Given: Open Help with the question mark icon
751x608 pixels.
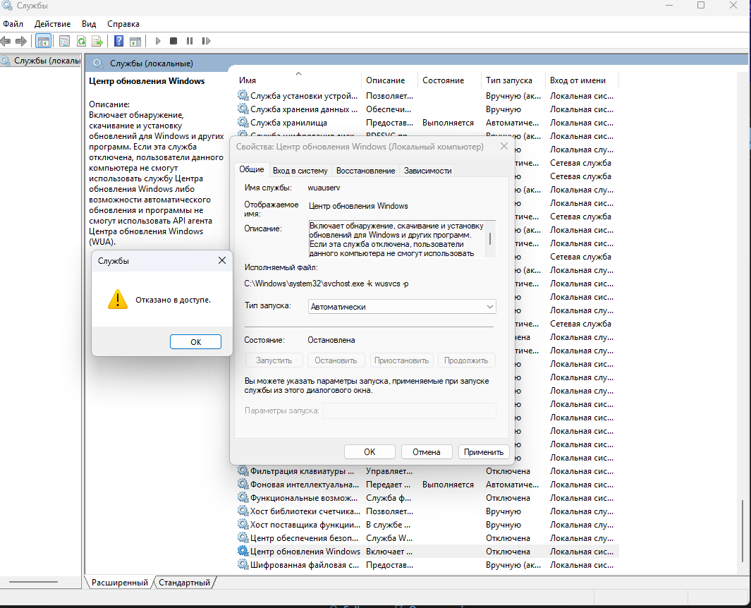Looking at the screenshot, I should 118,41.
